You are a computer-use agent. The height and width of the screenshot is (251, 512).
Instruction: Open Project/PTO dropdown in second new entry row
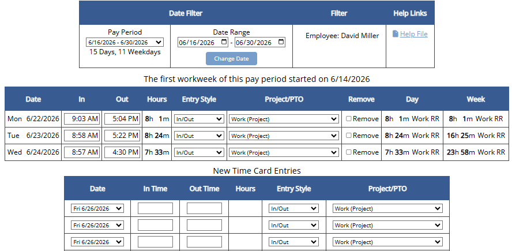tap(387, 225)
